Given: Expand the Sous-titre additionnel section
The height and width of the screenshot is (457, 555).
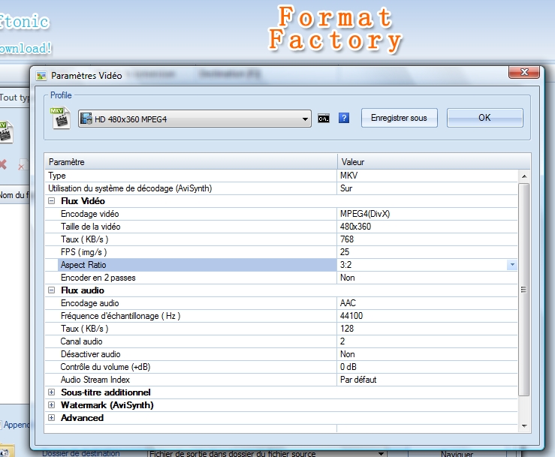Looking at the screenshot, I should click(52, 392).
